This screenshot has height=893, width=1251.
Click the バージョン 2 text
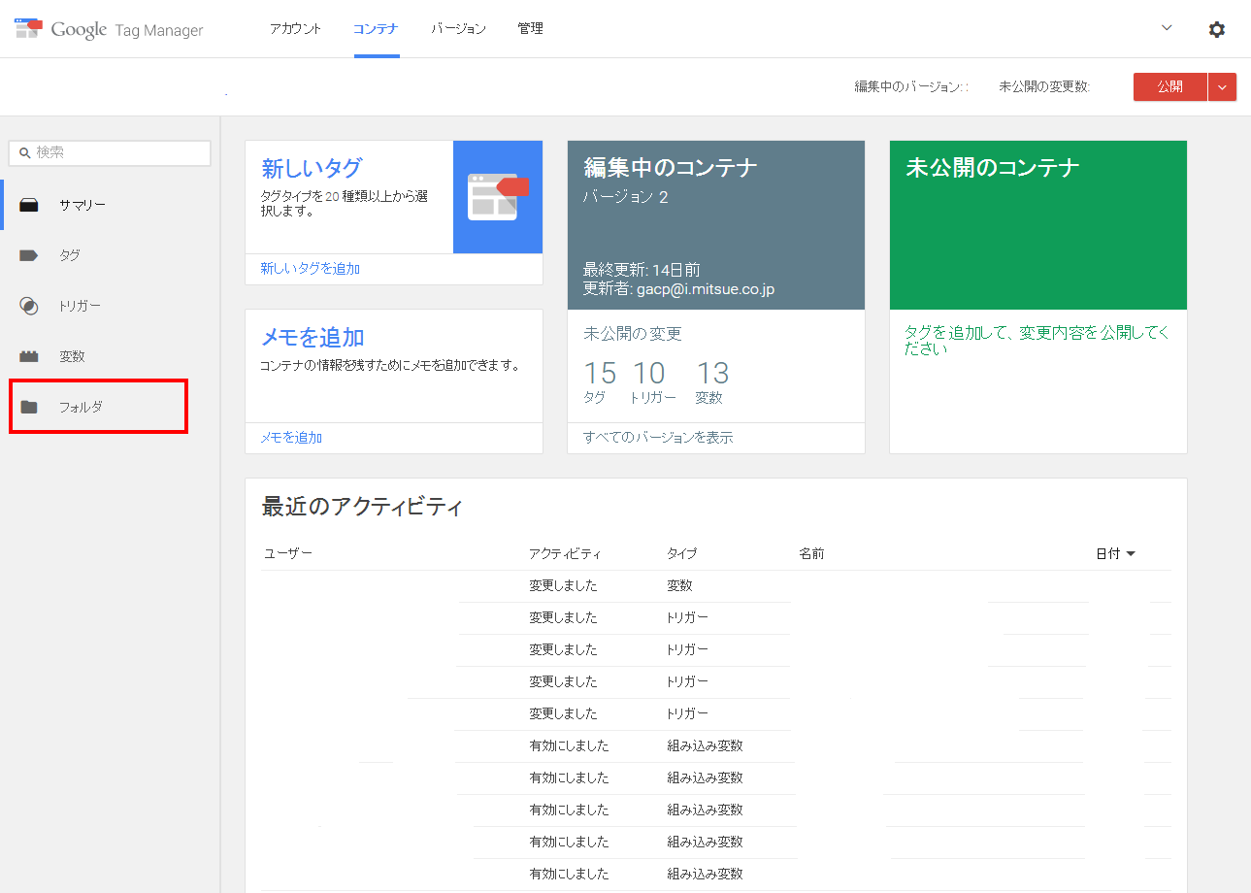[626, 197]
